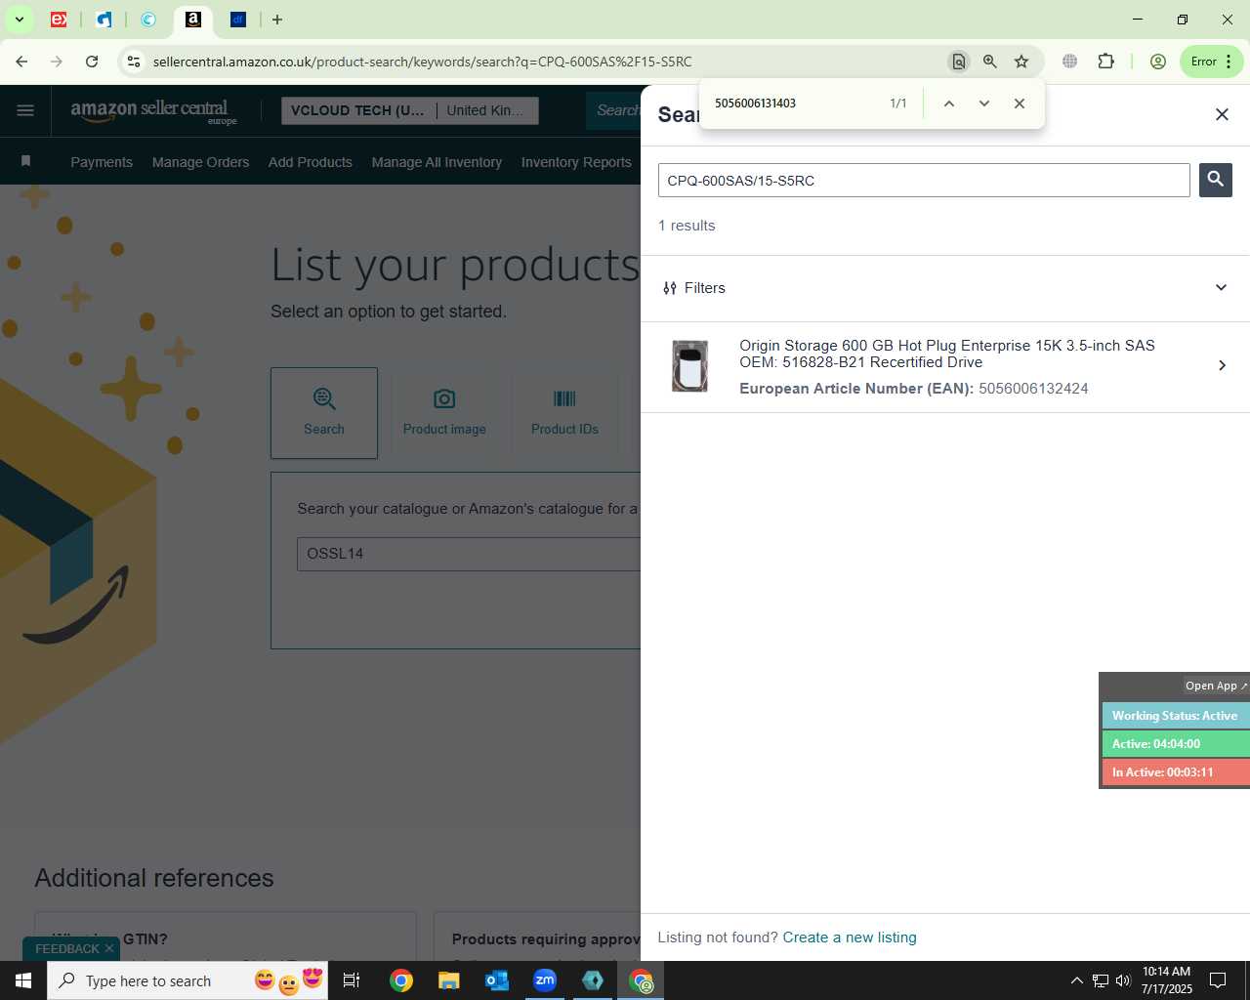
Task: Reload the Seller Central page
Action: 92,62
